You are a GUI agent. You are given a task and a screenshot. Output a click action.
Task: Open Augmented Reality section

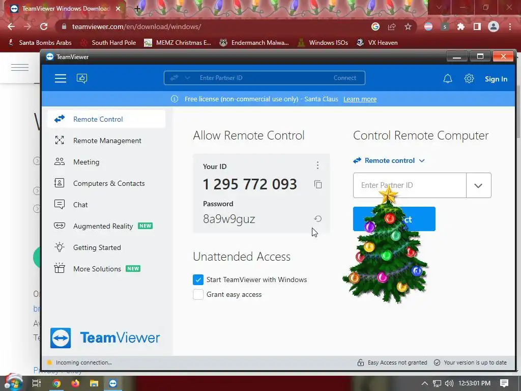106,226
